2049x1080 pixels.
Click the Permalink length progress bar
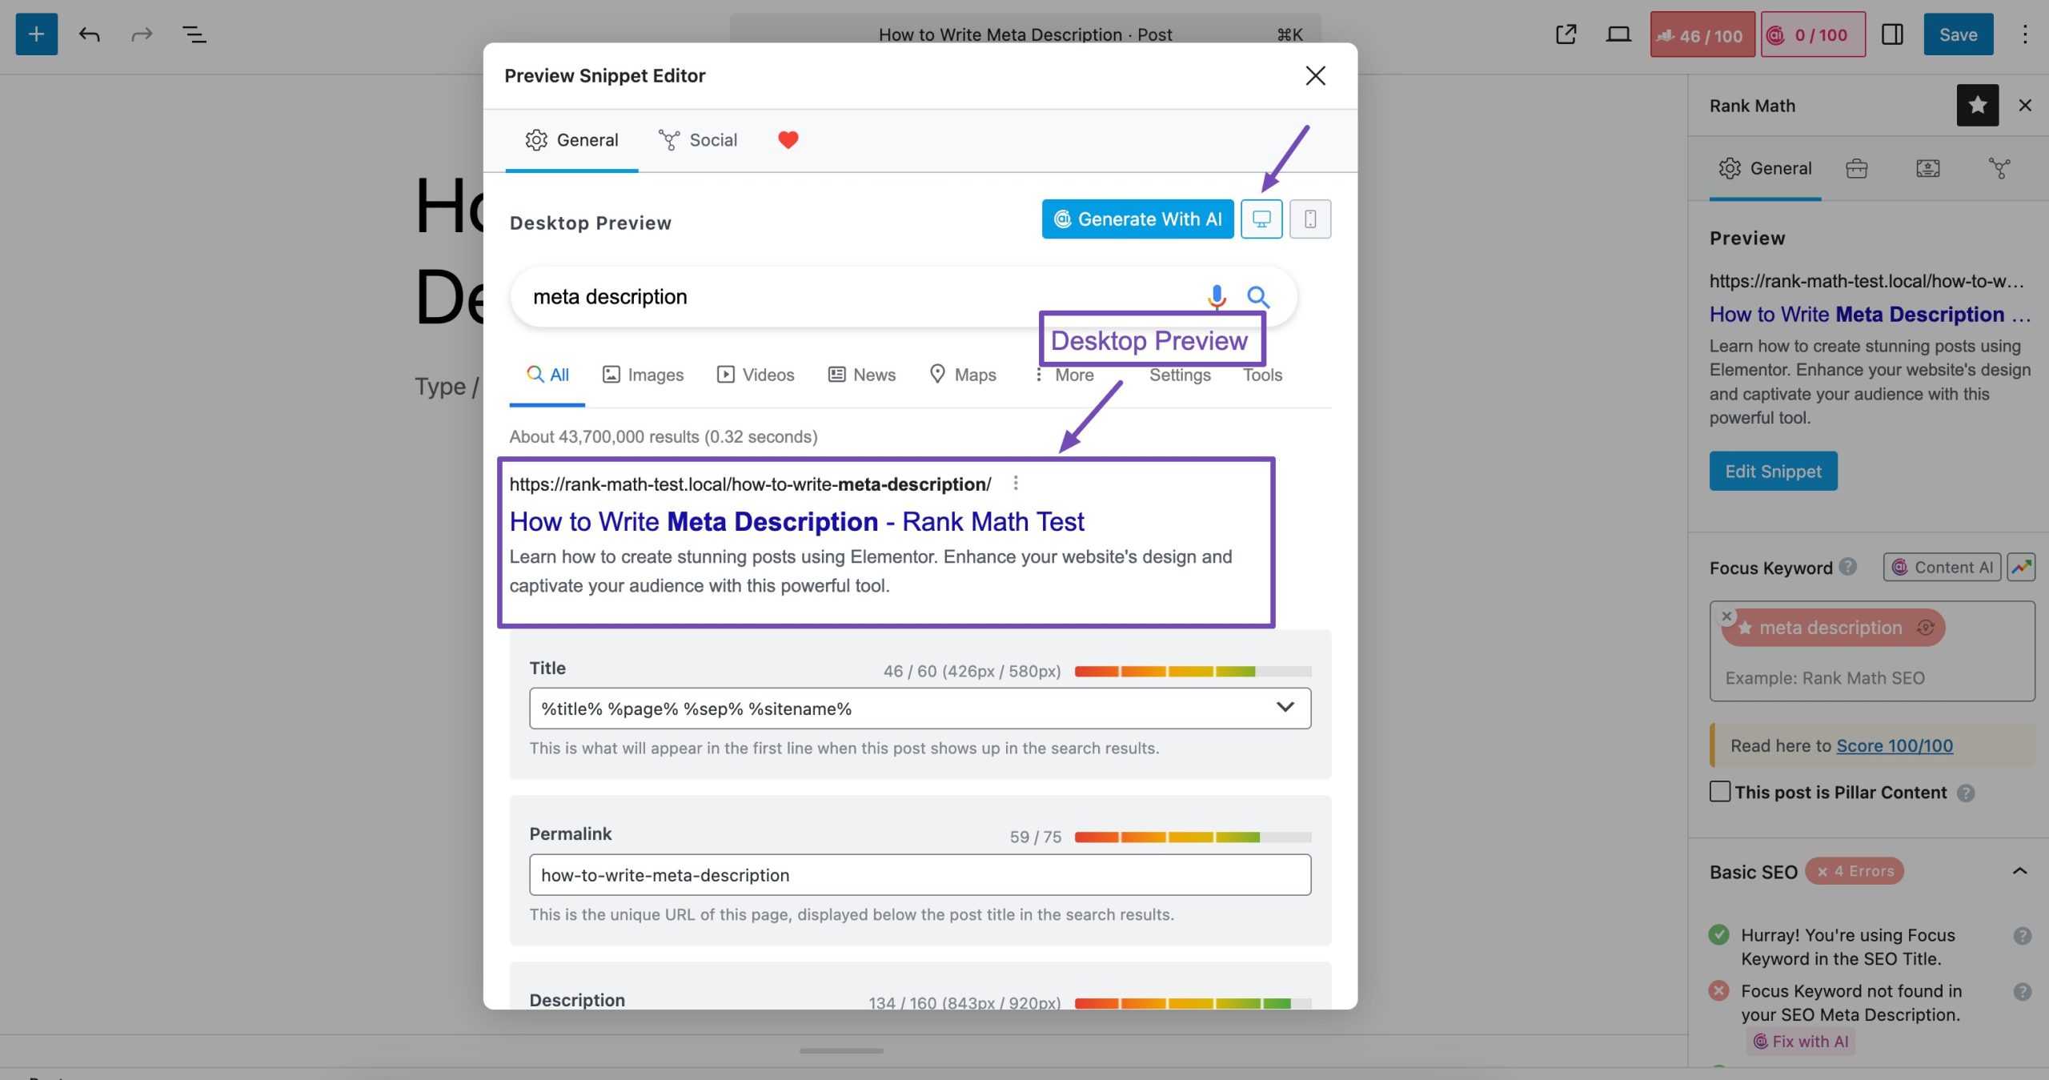pyautogui.click(x=1193, y=837)
